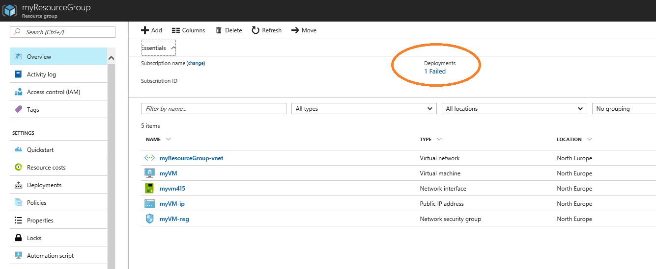
Task: Open the Quickstart cloud icon
Action: (x=19, y=150)
